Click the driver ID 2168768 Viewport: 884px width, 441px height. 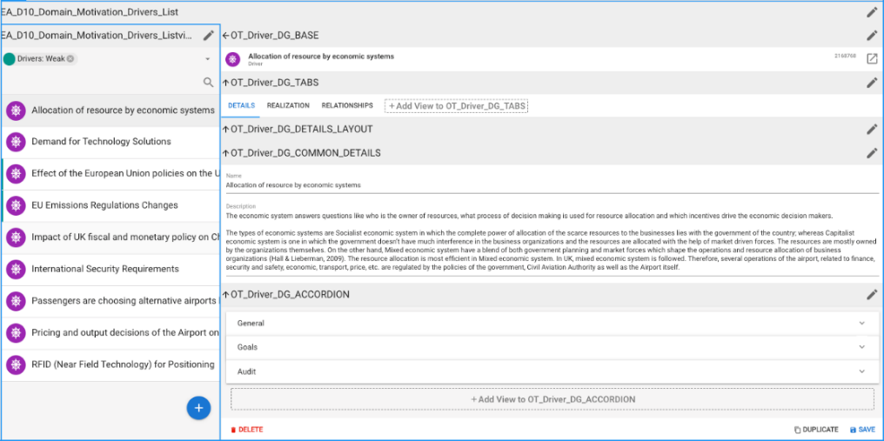point(845,57)
